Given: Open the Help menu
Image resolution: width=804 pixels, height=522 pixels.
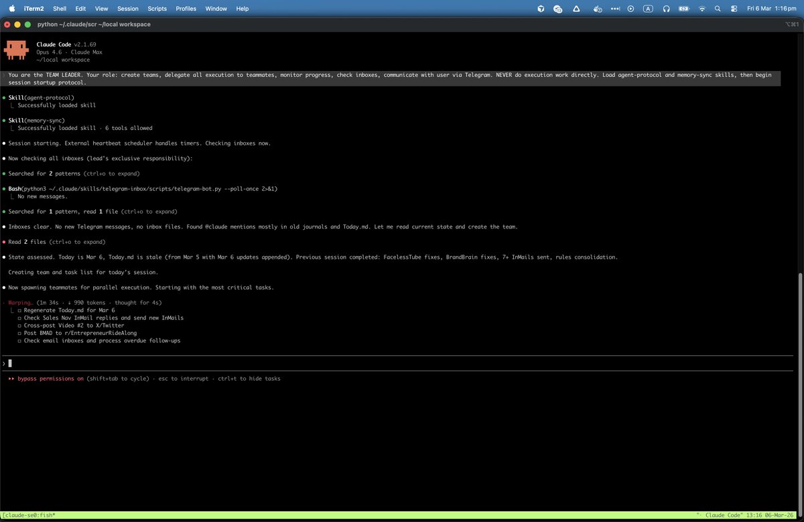Looking at the screenshot, I should [243, 9].
